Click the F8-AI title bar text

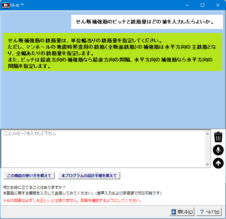(17, 5)
